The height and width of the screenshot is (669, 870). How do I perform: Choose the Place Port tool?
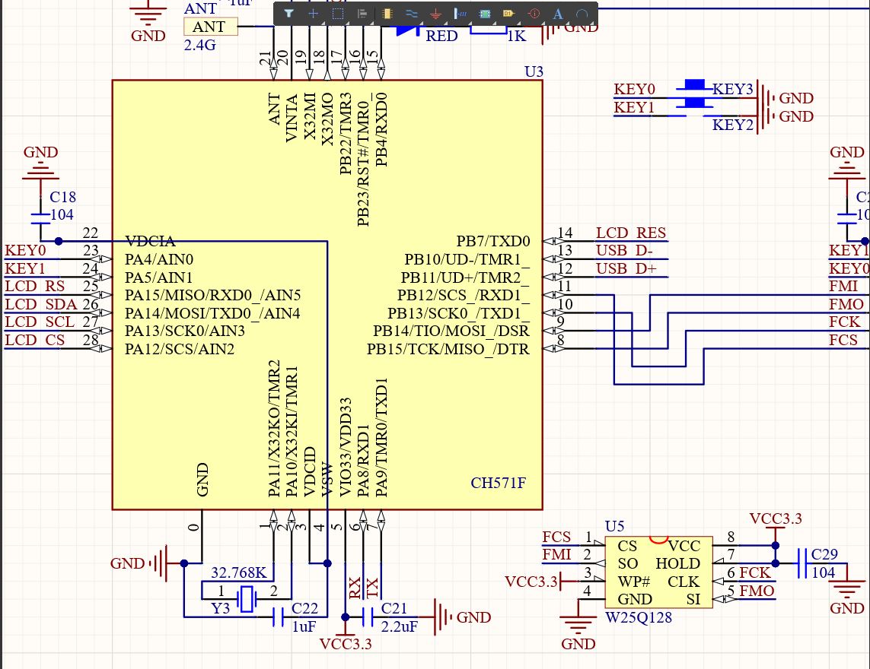508,14
